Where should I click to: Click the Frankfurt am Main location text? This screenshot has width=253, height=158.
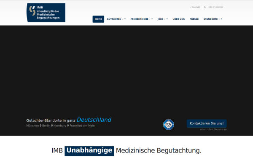pyautogui.click(x=82, y=126)
